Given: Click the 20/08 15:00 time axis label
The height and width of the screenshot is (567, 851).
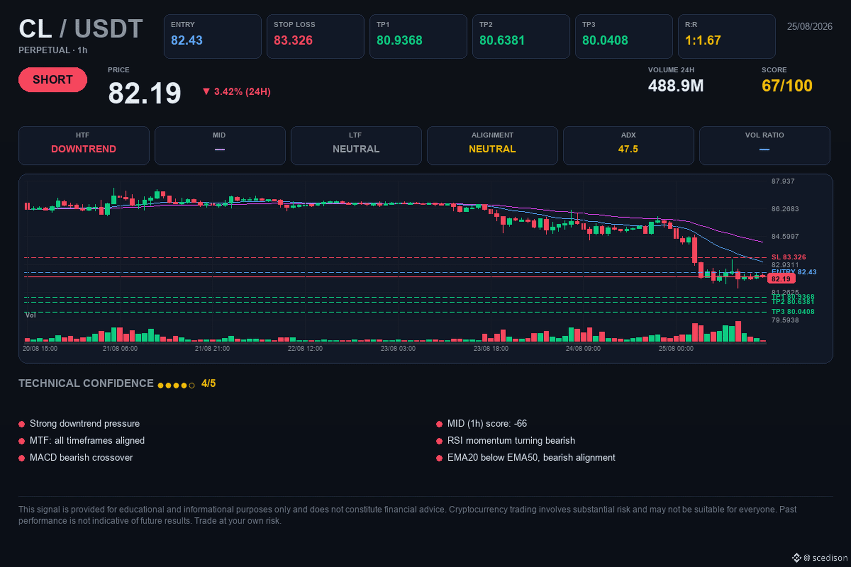Looking at the screenshot, I should 40,349.
